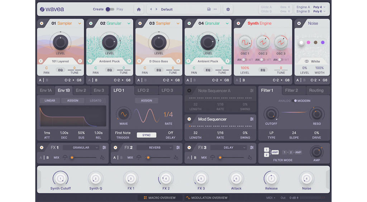Viewport: 367px width, 202px height.
Task: Select serial 1-2-AMP filter mode
Action: pyautogui.click(x=292, y=152)
